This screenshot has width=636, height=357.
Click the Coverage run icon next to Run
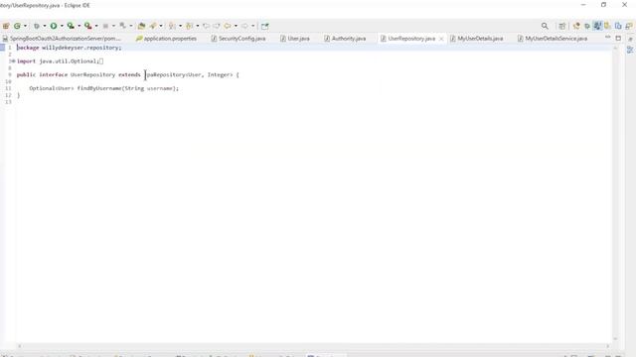[x=71, y=26]
